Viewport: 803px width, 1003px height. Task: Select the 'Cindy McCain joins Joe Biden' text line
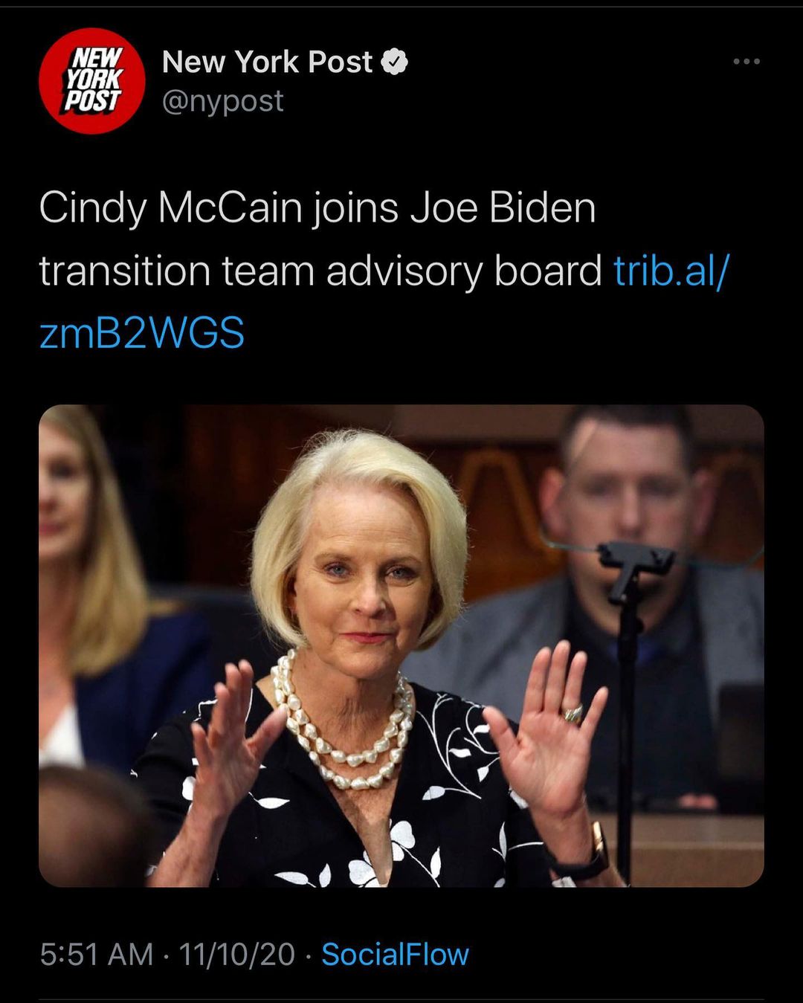[x=317, y=208]
